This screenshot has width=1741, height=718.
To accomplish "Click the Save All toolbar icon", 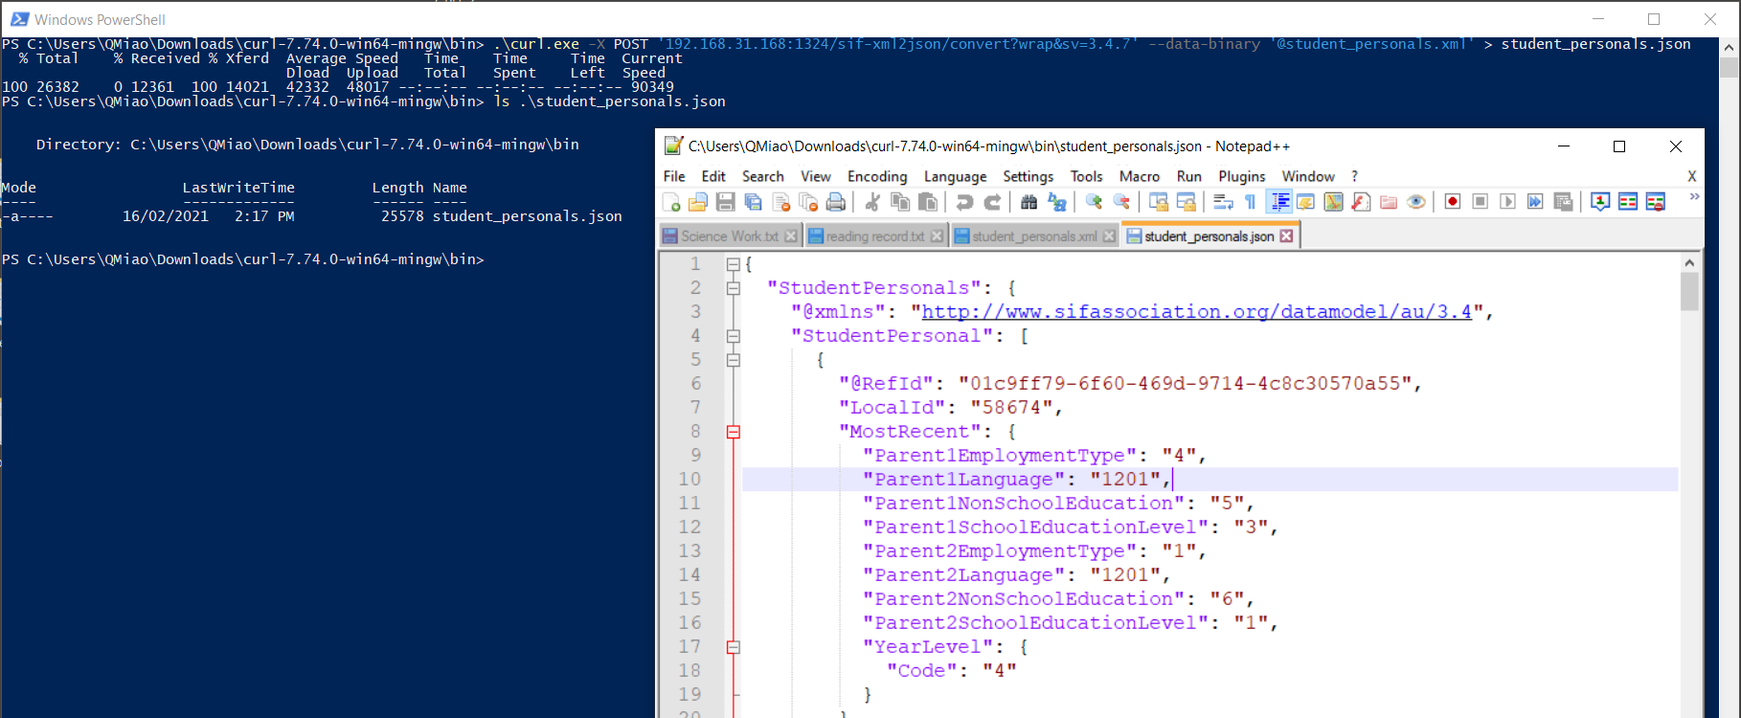I will pos(754,202).
